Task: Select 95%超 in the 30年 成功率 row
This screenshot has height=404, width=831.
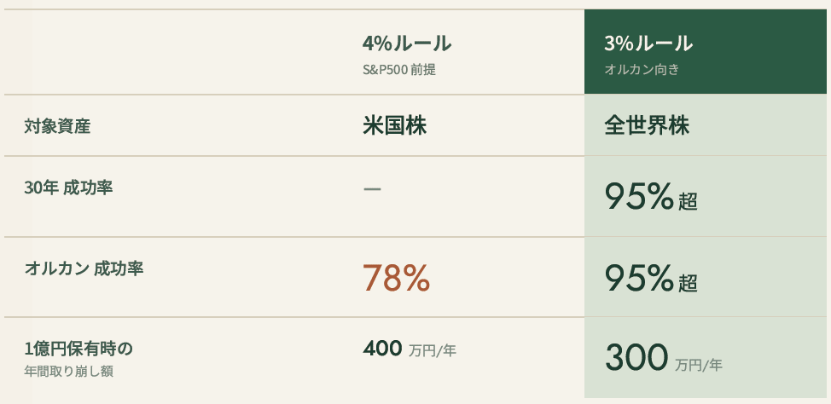Action: pos(650,199)
